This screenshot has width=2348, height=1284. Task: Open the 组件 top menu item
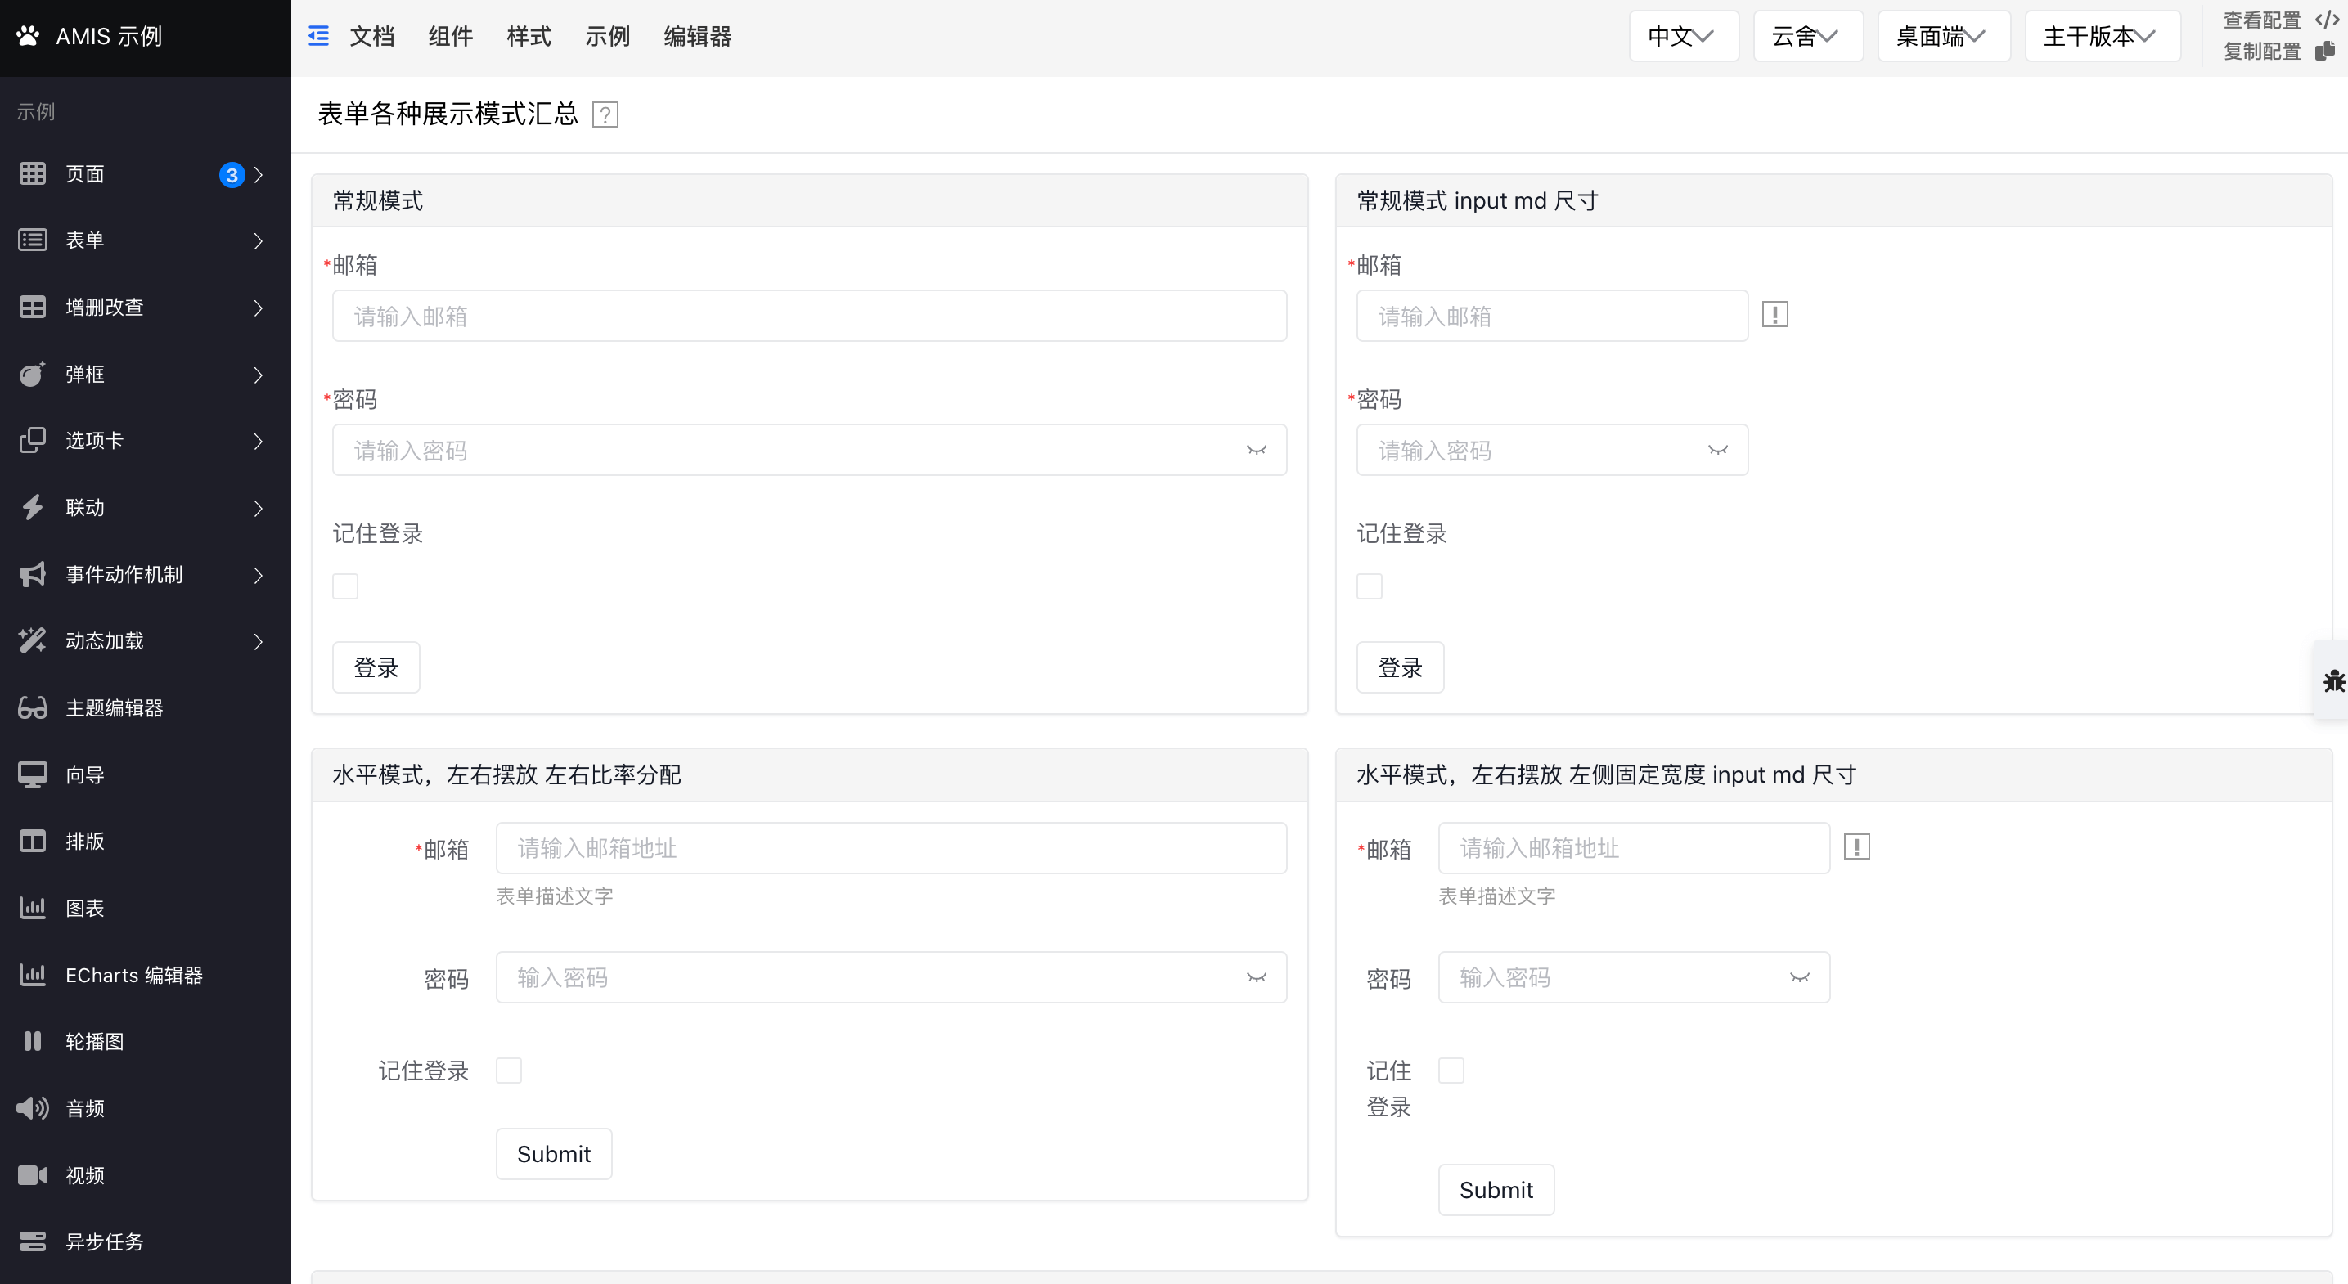[x=450, y=37]
